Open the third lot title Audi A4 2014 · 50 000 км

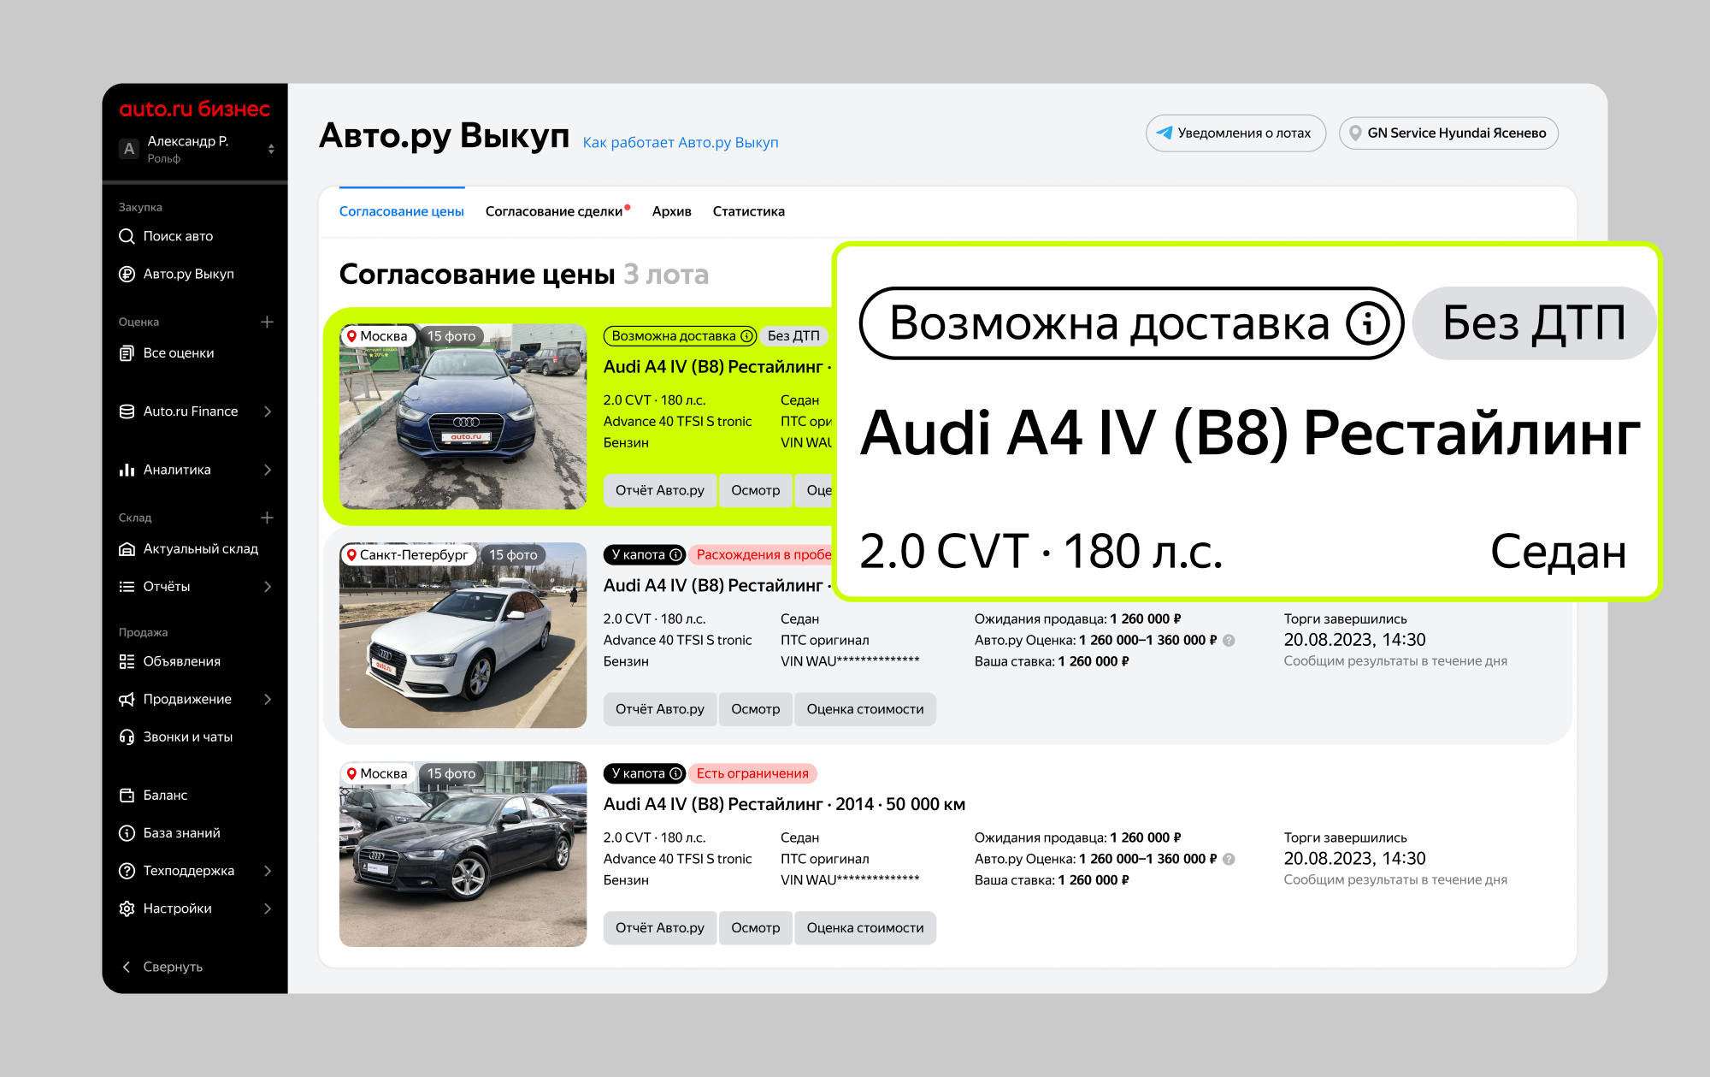[784, 804]
